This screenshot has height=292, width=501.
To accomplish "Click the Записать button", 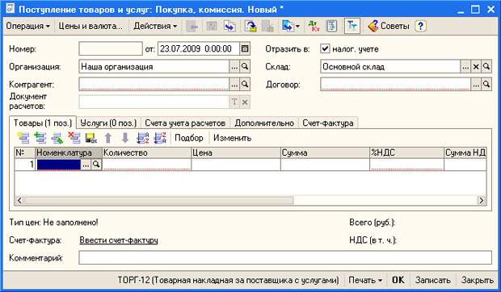I will click(433, 280).
